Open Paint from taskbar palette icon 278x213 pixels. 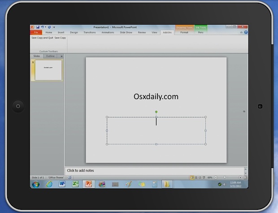(x=129, y=184)
